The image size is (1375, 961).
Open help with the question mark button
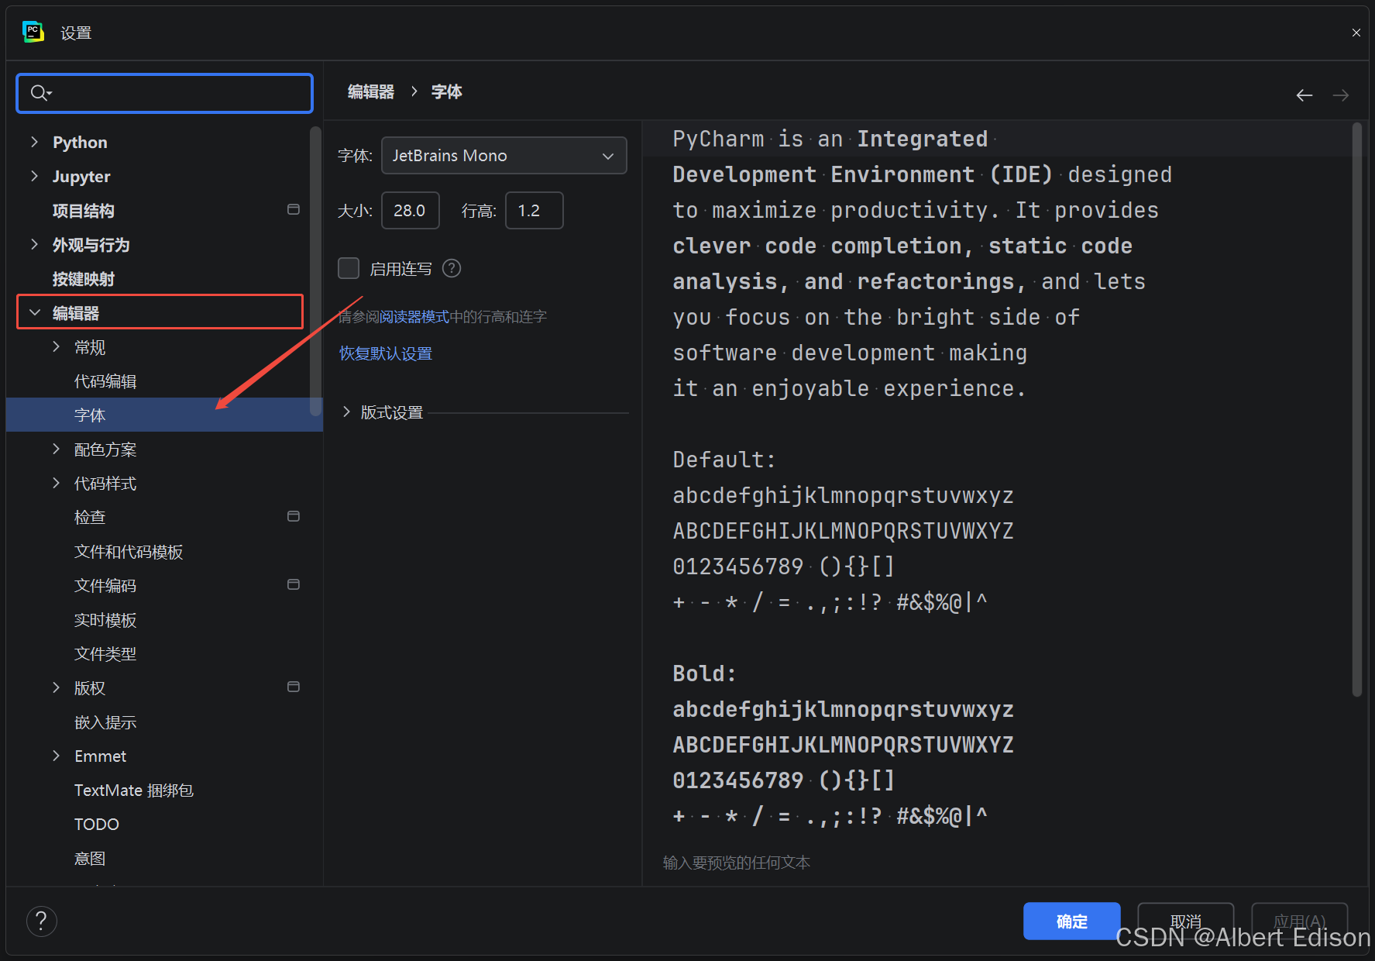[41, 921]
